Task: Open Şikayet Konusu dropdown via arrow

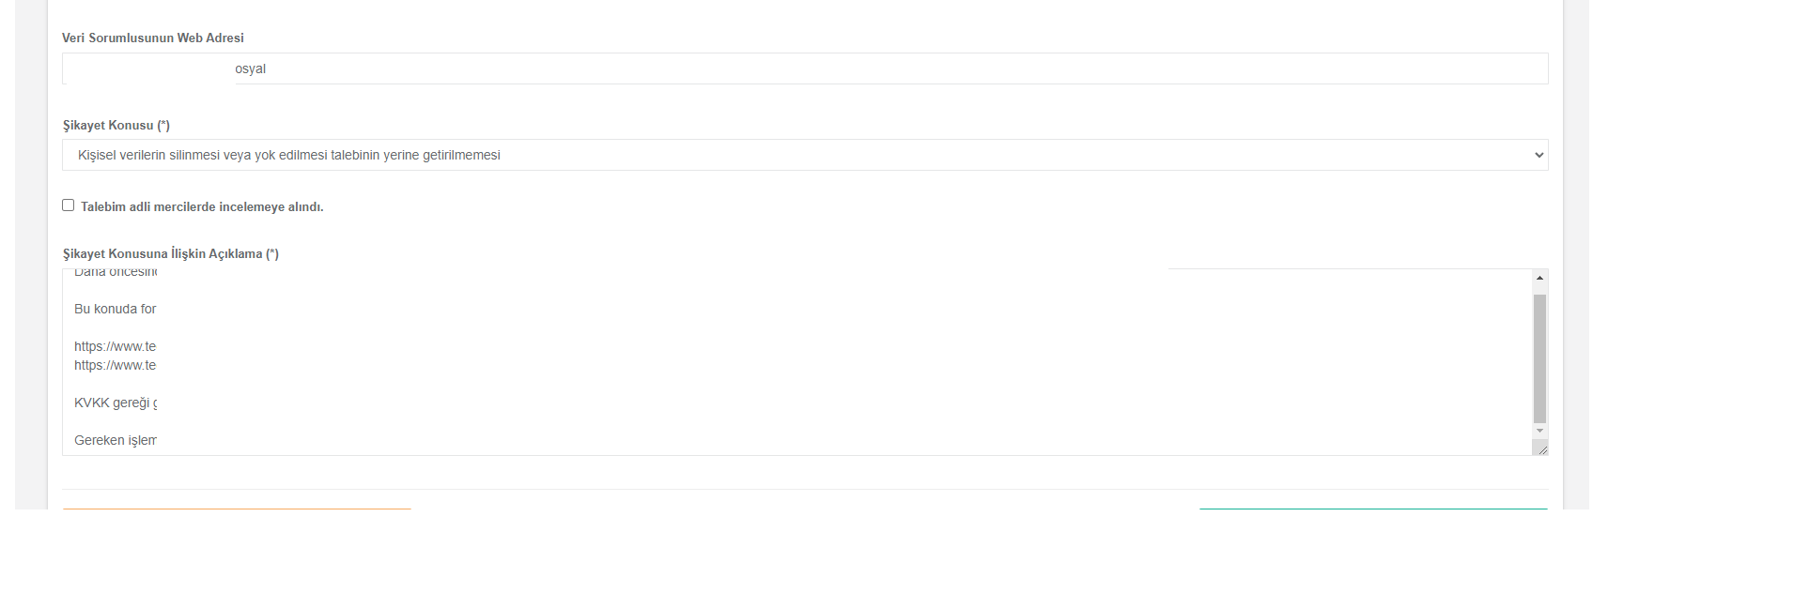Action: (x=1539, y=155)
